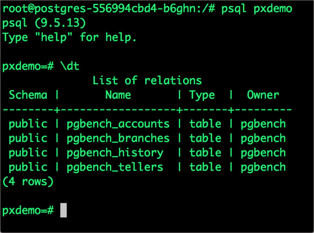Click the Name column header

118,95
